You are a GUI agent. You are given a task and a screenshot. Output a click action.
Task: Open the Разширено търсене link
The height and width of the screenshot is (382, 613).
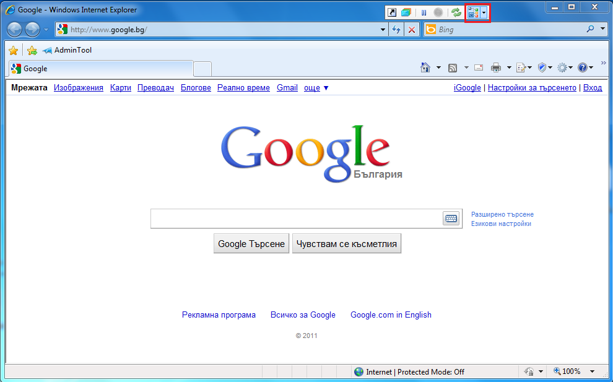(x=502, y=214)
